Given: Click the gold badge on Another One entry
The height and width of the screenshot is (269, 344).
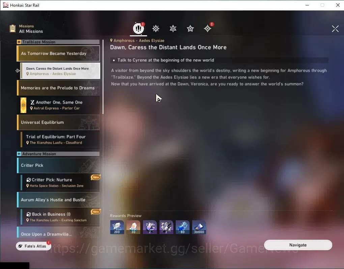Looking at the screenshot, I should click(24, 105).
